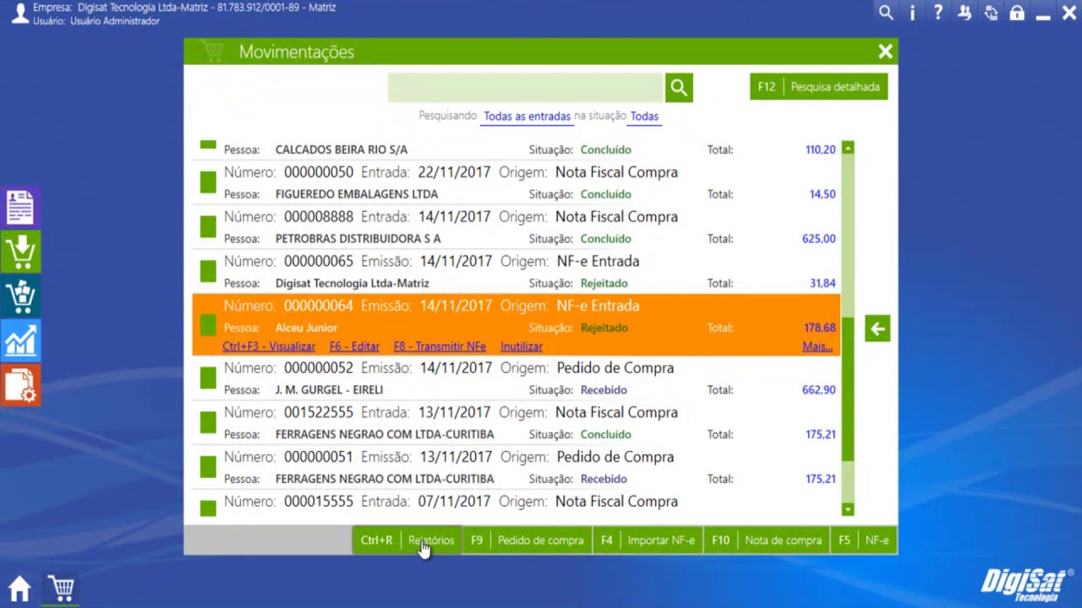Click the list scrollbar up arrow
This screenshot has width=1082, height=608.
(848, 148)
